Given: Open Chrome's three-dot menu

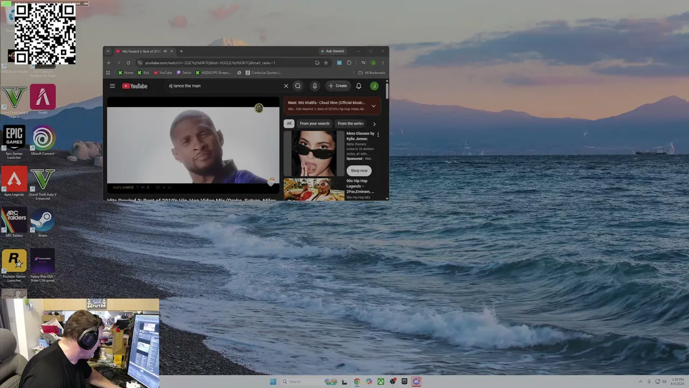Looking at the screenshot, I should (383, 63).
